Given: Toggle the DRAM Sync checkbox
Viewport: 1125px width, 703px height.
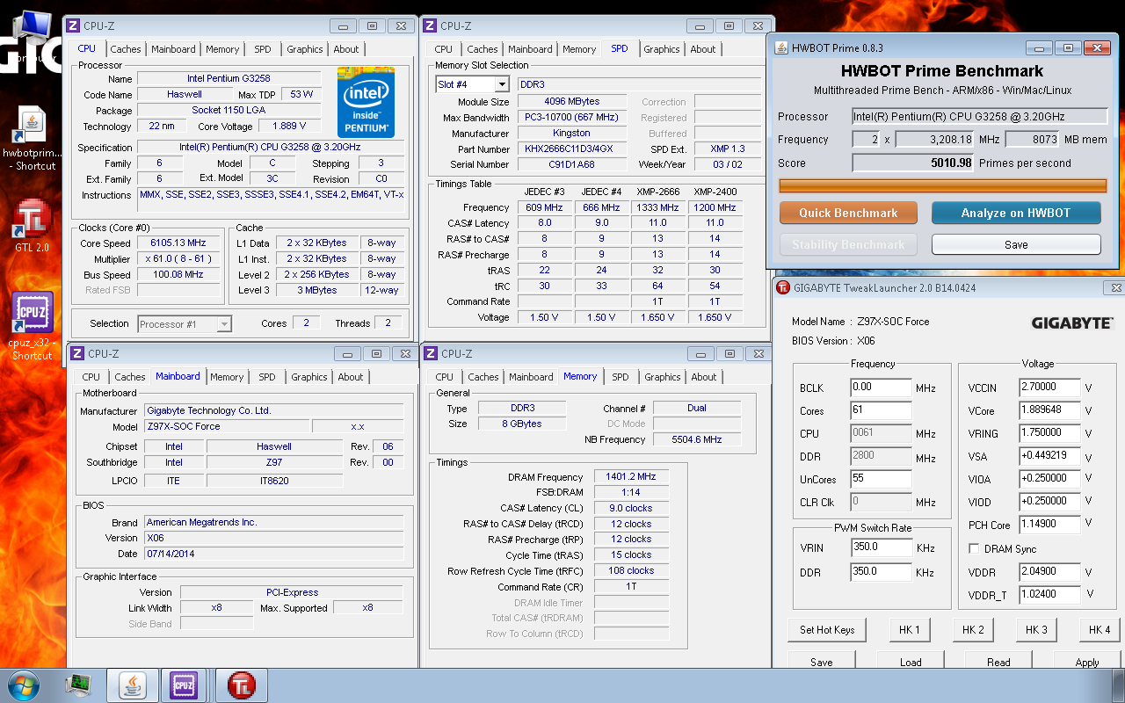Looking at the screenshot, I should pos(974,548).
